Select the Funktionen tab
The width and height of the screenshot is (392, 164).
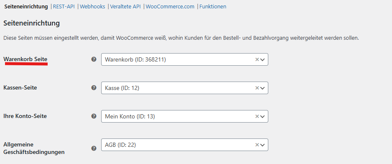[213, 7]
